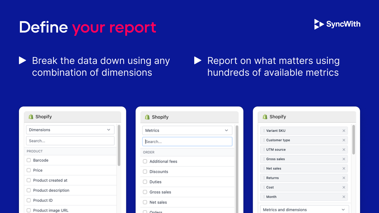This screenshot has height=213, width=379.
Task: Enable the Discounts metric checkbox
Action: 145,172
